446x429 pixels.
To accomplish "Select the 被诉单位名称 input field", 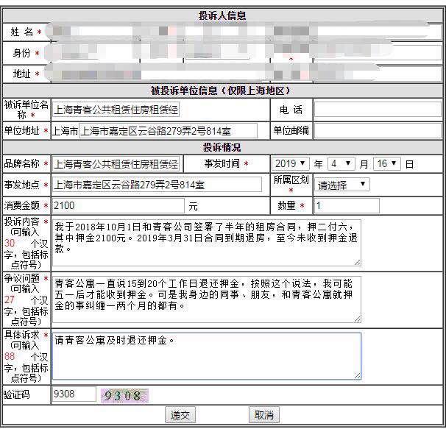I will (116, 110).
